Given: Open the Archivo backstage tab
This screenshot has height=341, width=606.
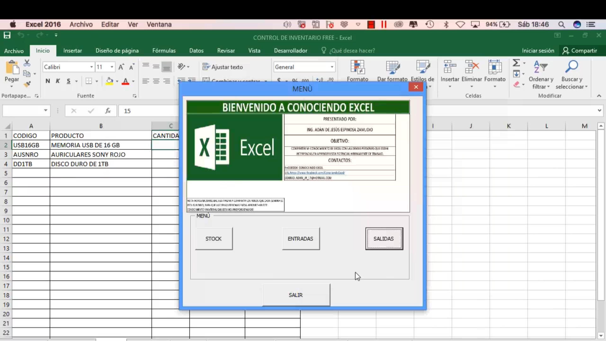Looking at the screenshot, I should 14,51.
